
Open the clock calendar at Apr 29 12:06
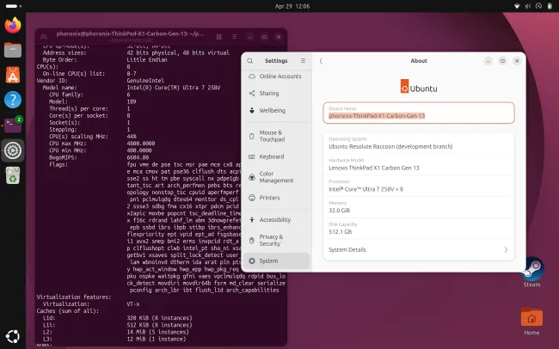(292, 6)
